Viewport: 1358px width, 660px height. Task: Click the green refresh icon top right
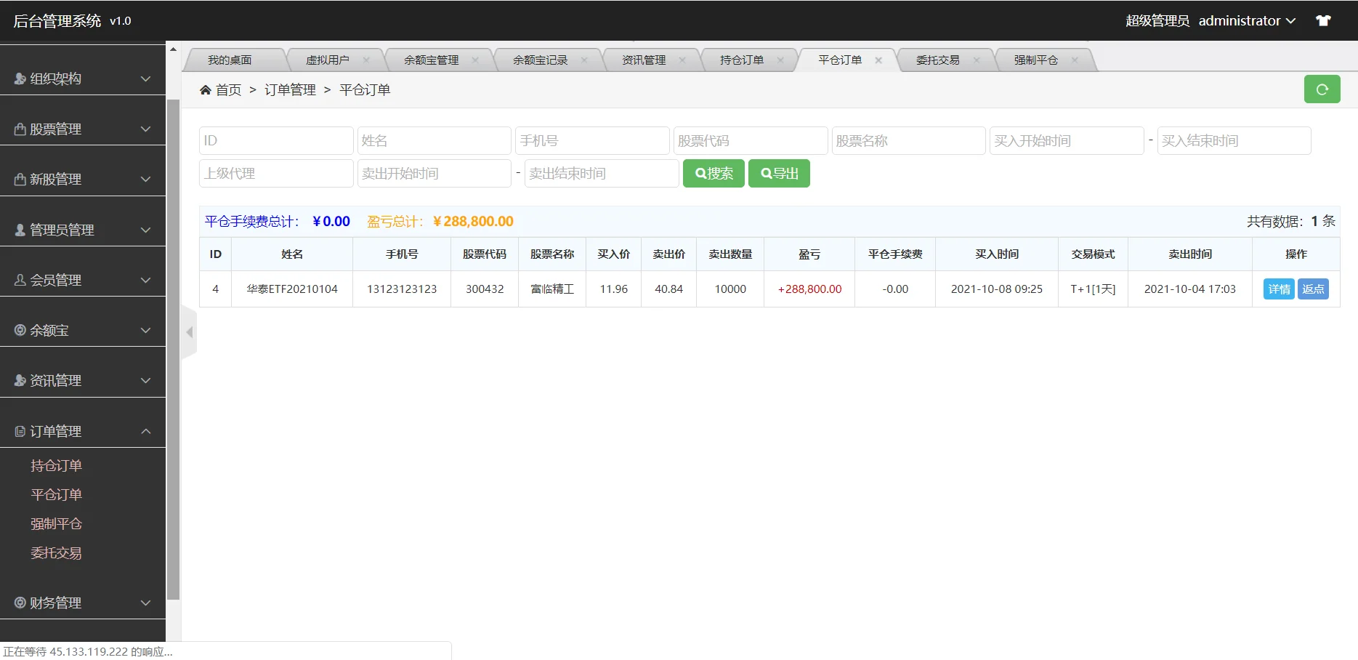click(x=1322, y=89)
